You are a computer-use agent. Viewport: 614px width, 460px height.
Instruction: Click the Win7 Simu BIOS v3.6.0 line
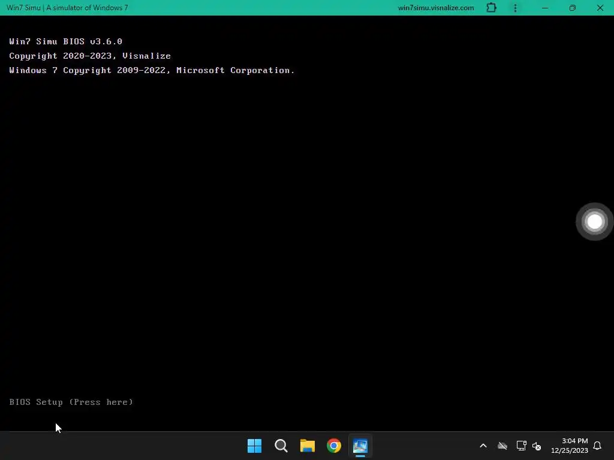tap(66, 41)
